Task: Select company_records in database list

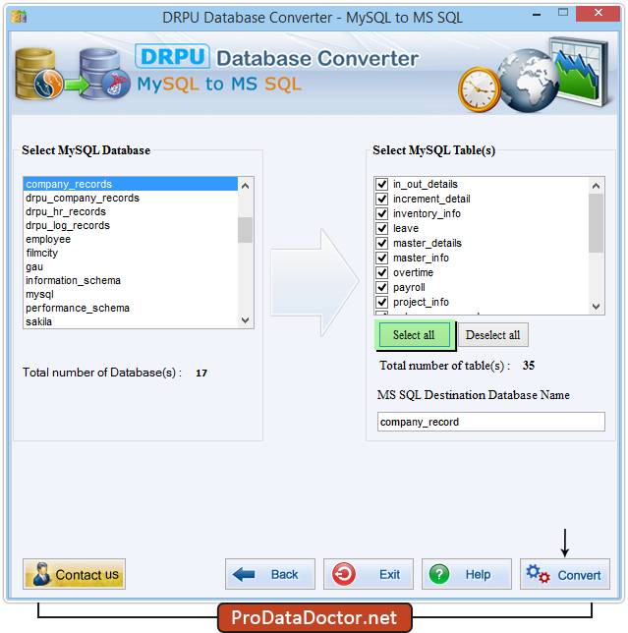Action: pyautogui.click(x=131, y=184)
